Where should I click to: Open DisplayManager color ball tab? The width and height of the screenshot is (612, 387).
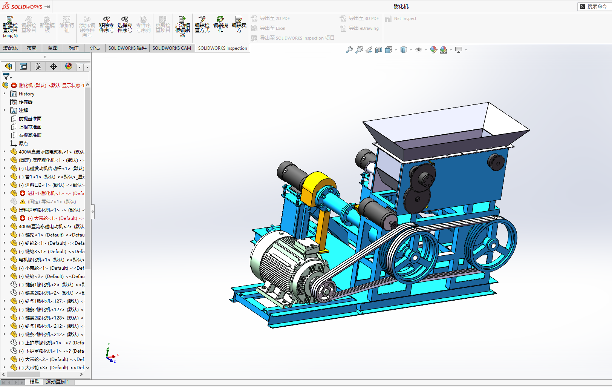tap(69, 66)
